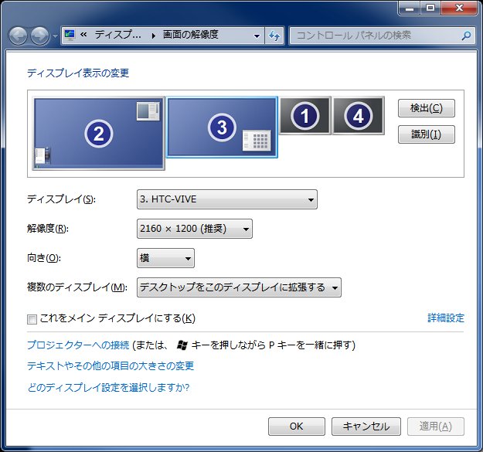Viewport: 483px width, 452px height.
Task: Close the screen resolution window
Action: click(459, 8)
